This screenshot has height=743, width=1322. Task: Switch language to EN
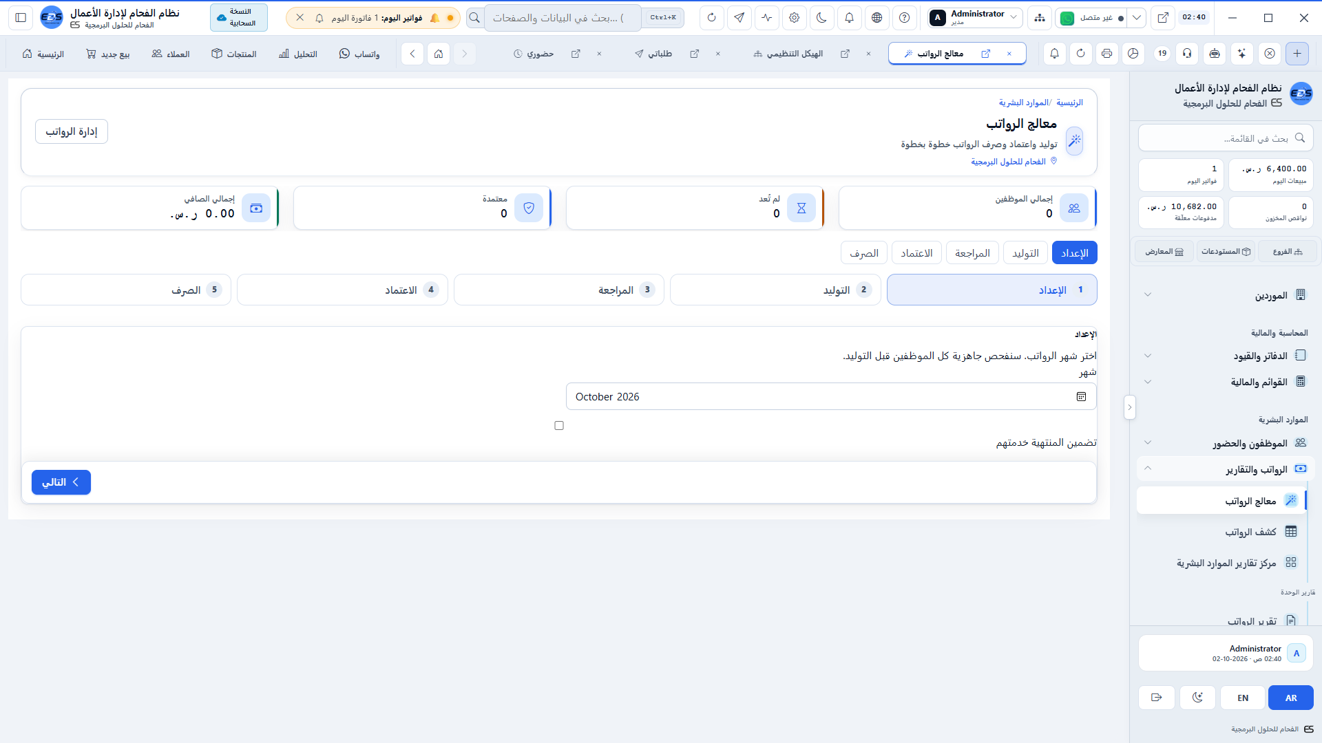point(1243,698)
